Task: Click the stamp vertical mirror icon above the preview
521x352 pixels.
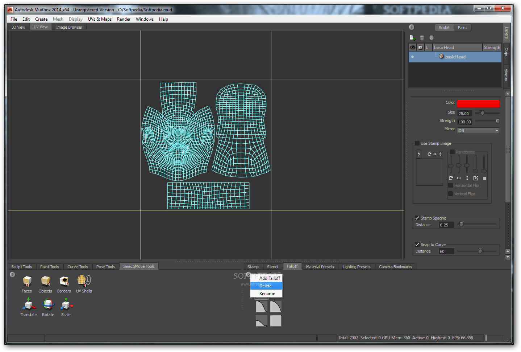Action: pos(440,154)
